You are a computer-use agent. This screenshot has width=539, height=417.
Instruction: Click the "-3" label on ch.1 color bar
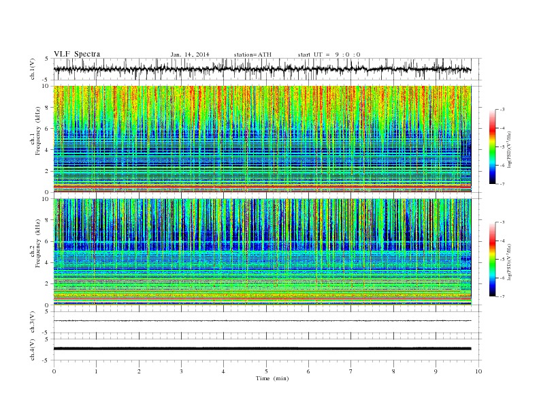pyautogui.click(x=502, y=110)
